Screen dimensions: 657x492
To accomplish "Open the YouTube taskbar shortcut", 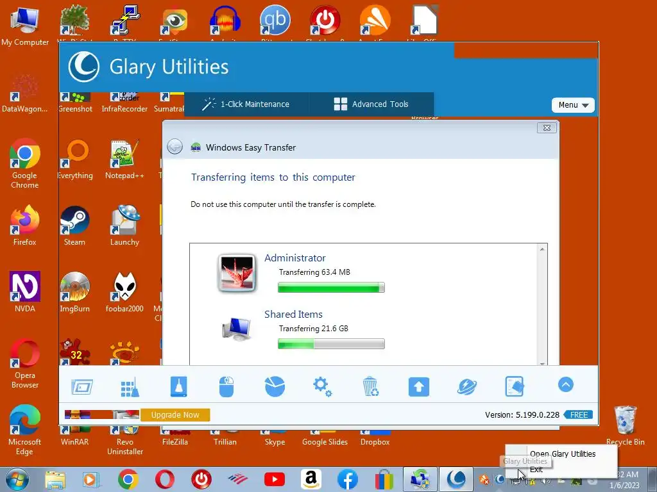I will pos(275,479).
